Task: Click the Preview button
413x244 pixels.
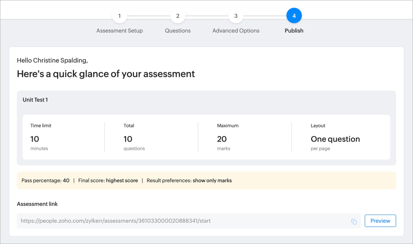Action: coord(380,221)
